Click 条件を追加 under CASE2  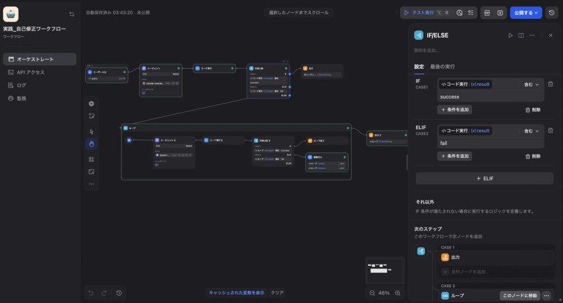click(x=455, y=156)
